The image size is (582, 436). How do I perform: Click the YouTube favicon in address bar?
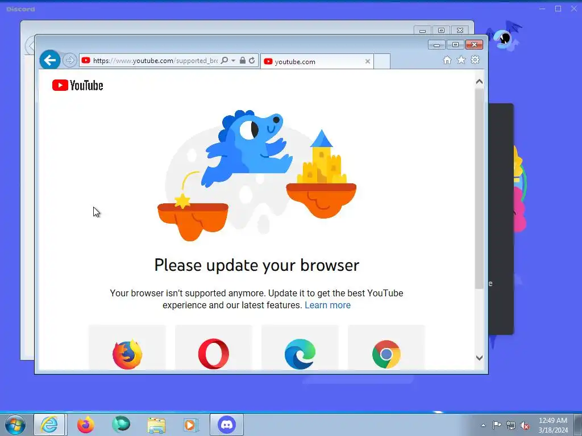pyautogui.click(x=86, y=60)
